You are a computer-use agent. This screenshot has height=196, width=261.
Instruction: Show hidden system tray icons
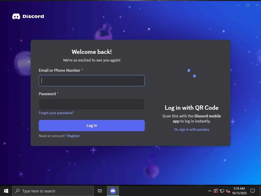click(x=210, y=191)
